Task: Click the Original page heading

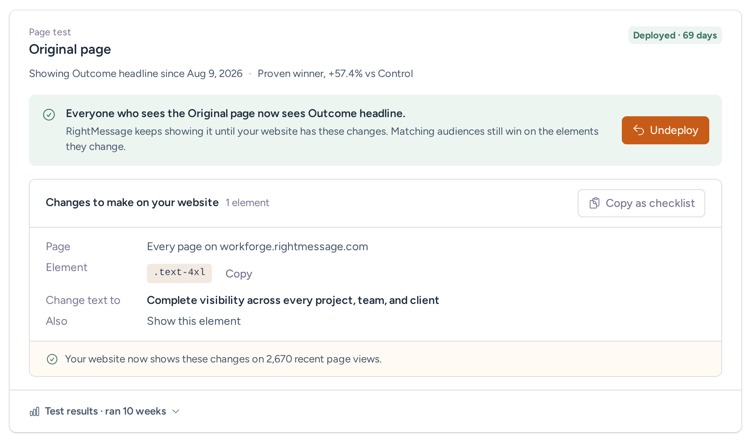Action: [x=70, y=49]
